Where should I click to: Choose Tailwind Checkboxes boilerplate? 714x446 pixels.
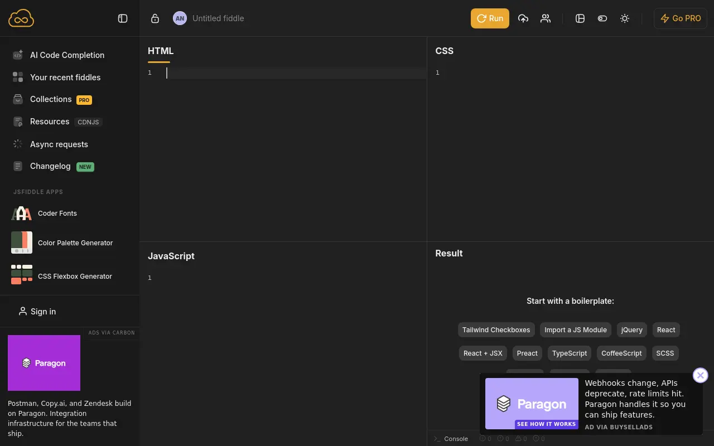[x=496, y=330]
